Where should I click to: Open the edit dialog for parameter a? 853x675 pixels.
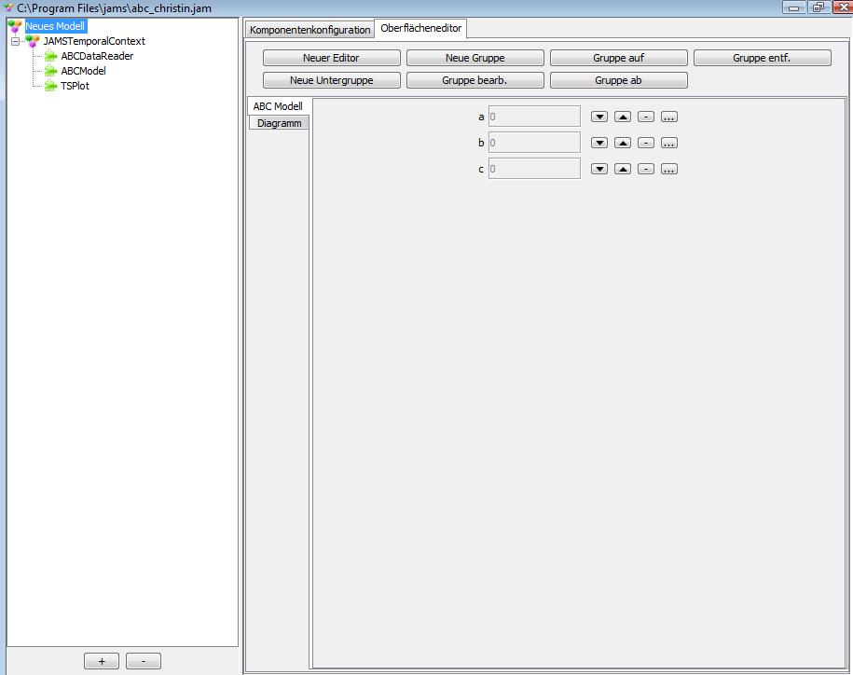point(669,117)
